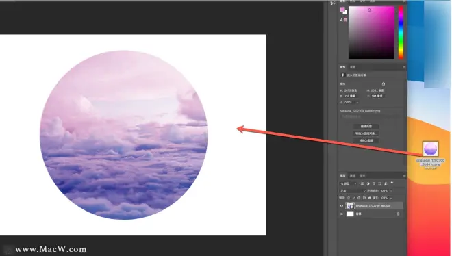This screenshot has height=256, width=452.
Task: Click the first button in Properties panel
Action: point(366,127)
